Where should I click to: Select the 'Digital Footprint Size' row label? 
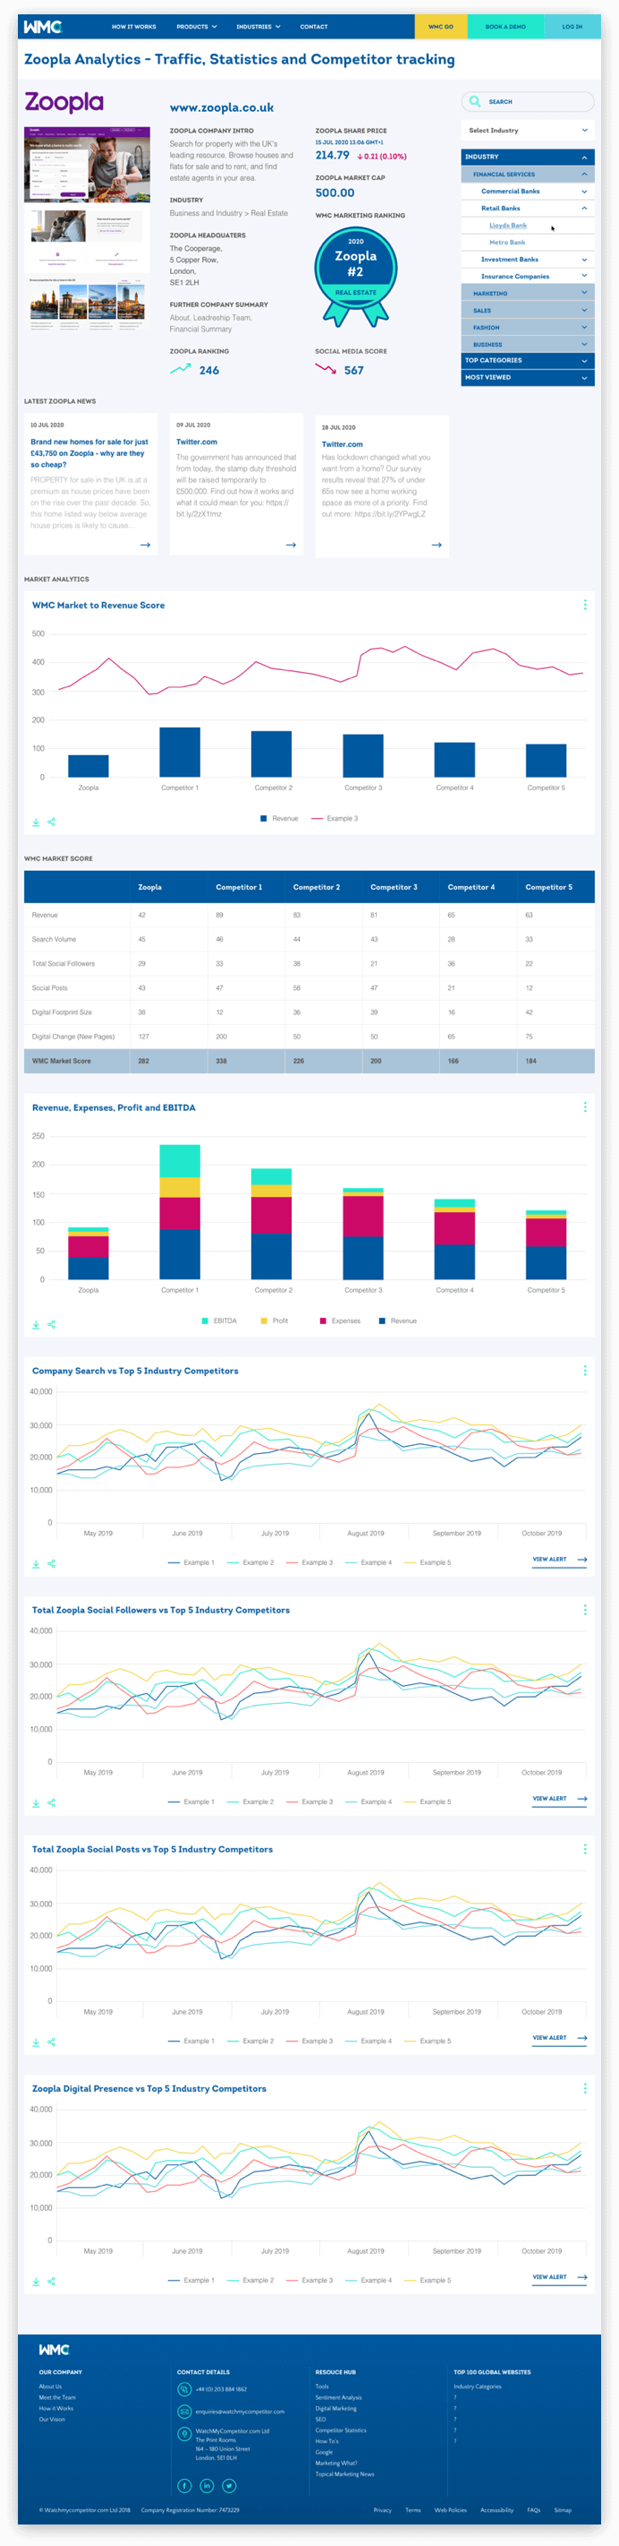pos(63,1012)
